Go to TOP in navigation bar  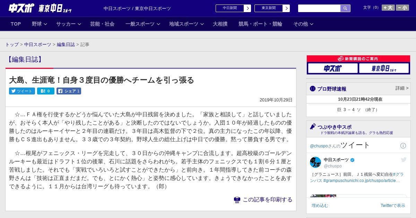coord(16,24)
